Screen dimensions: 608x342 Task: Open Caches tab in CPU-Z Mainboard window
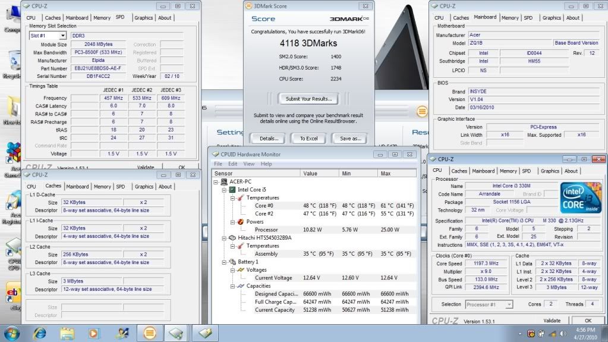click(x=461, y=17)
